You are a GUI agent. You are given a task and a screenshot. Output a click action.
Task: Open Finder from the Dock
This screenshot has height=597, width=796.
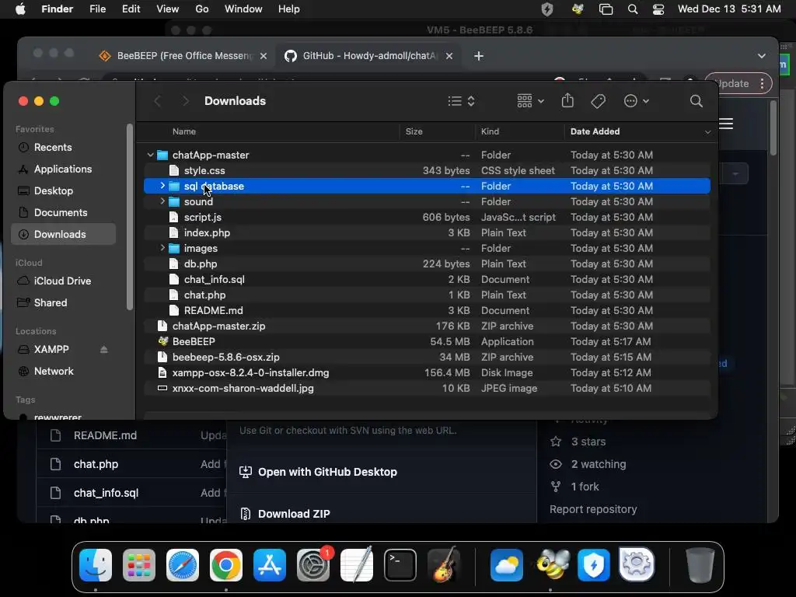(x=96, y=565)
